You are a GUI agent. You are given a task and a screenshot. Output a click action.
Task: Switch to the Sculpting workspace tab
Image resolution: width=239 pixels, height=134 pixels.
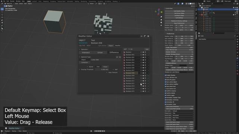53,1
